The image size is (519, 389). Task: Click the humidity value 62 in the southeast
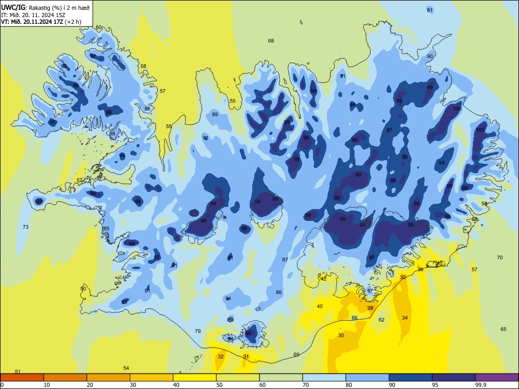tap(381, 319)
